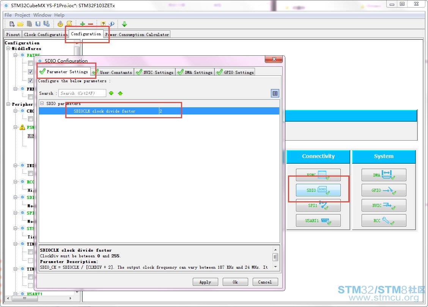This screenshot has height=307, width=428.
Task: Click the Cancel button
Action: click(265, 282)
